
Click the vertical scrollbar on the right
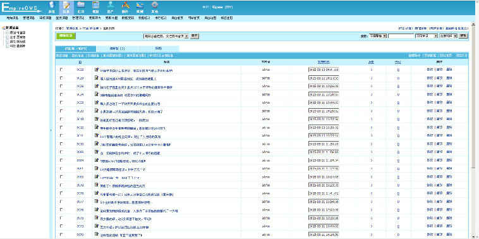(x=473, y=130)
